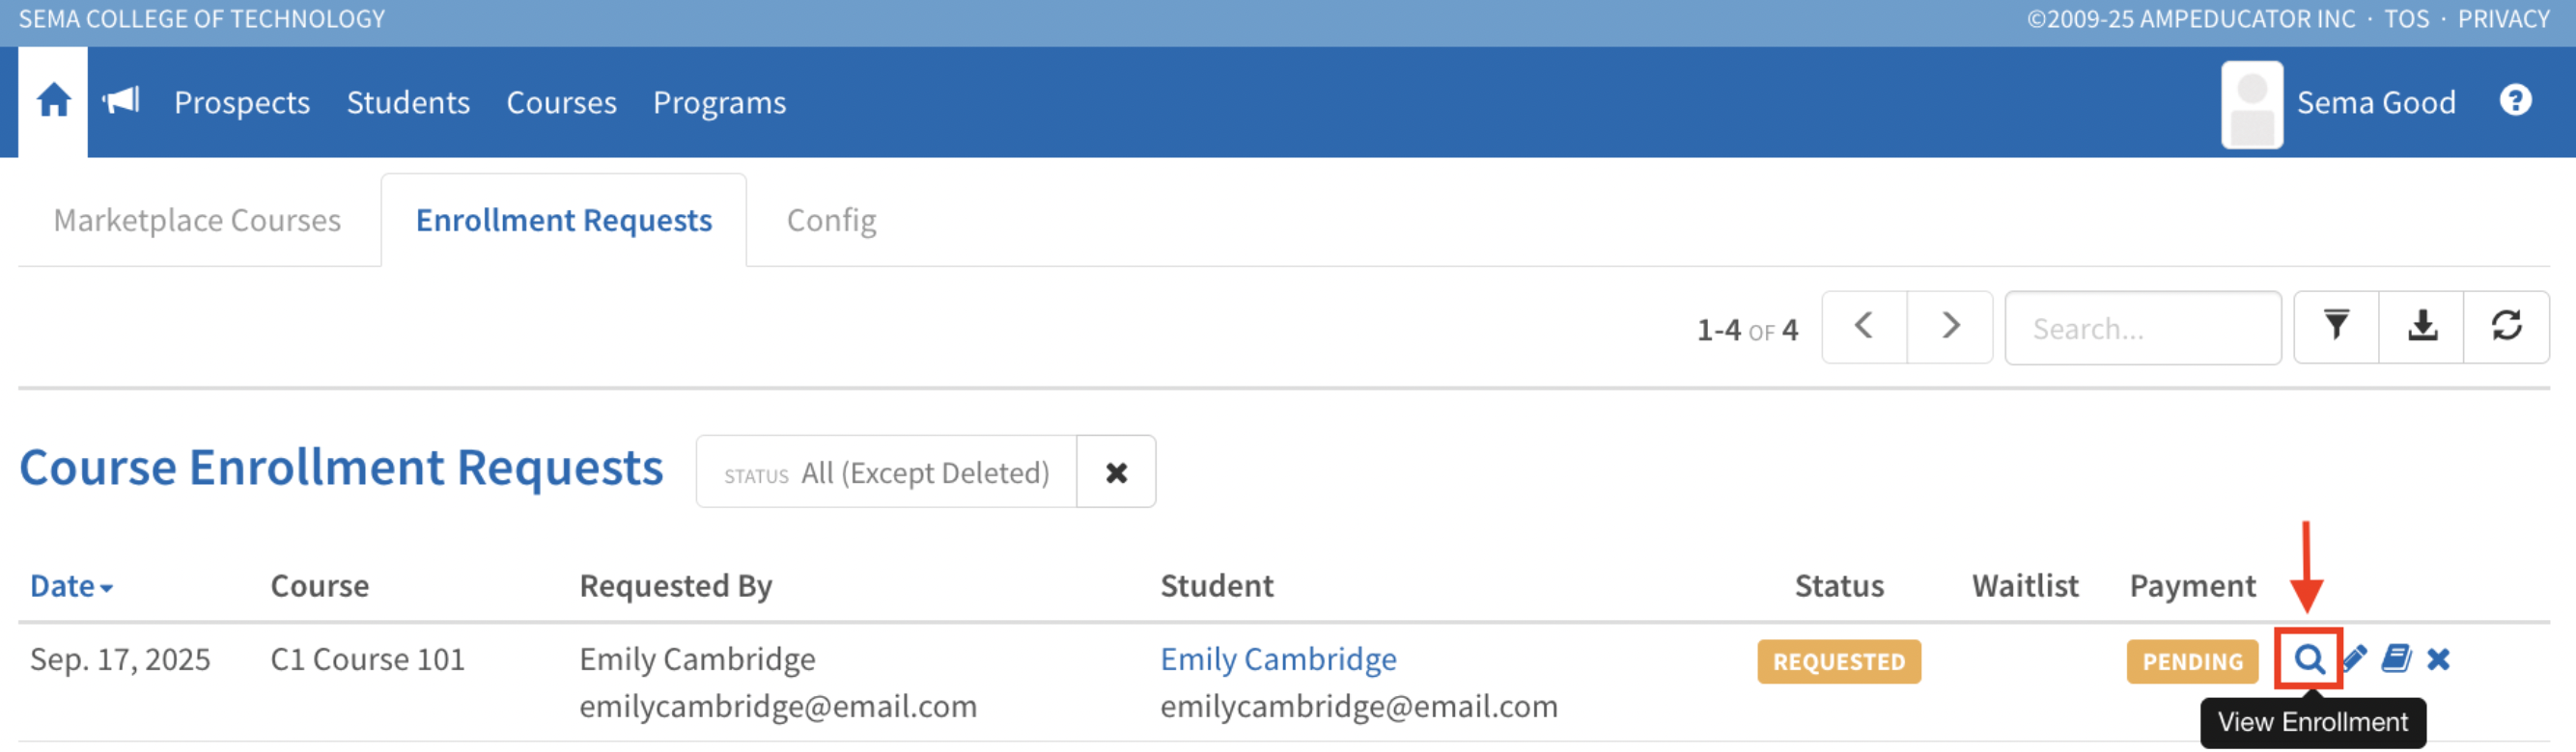Go to the next page arrow
The width and height of the screenshot is (2576, 752).
[1950, 327]
